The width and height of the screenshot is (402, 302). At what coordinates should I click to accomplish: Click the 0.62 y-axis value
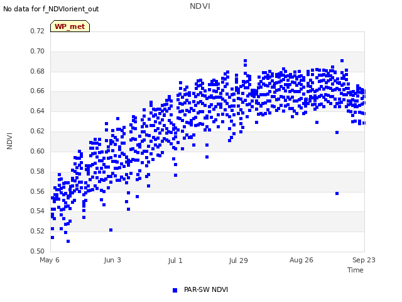pos(38,131)
